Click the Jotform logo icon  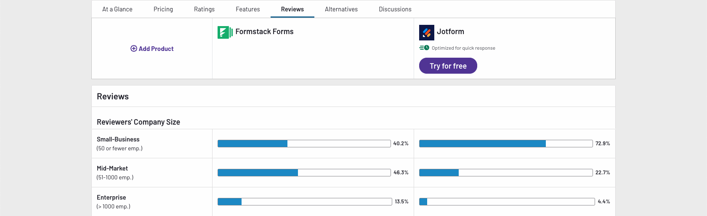(426, 32)
